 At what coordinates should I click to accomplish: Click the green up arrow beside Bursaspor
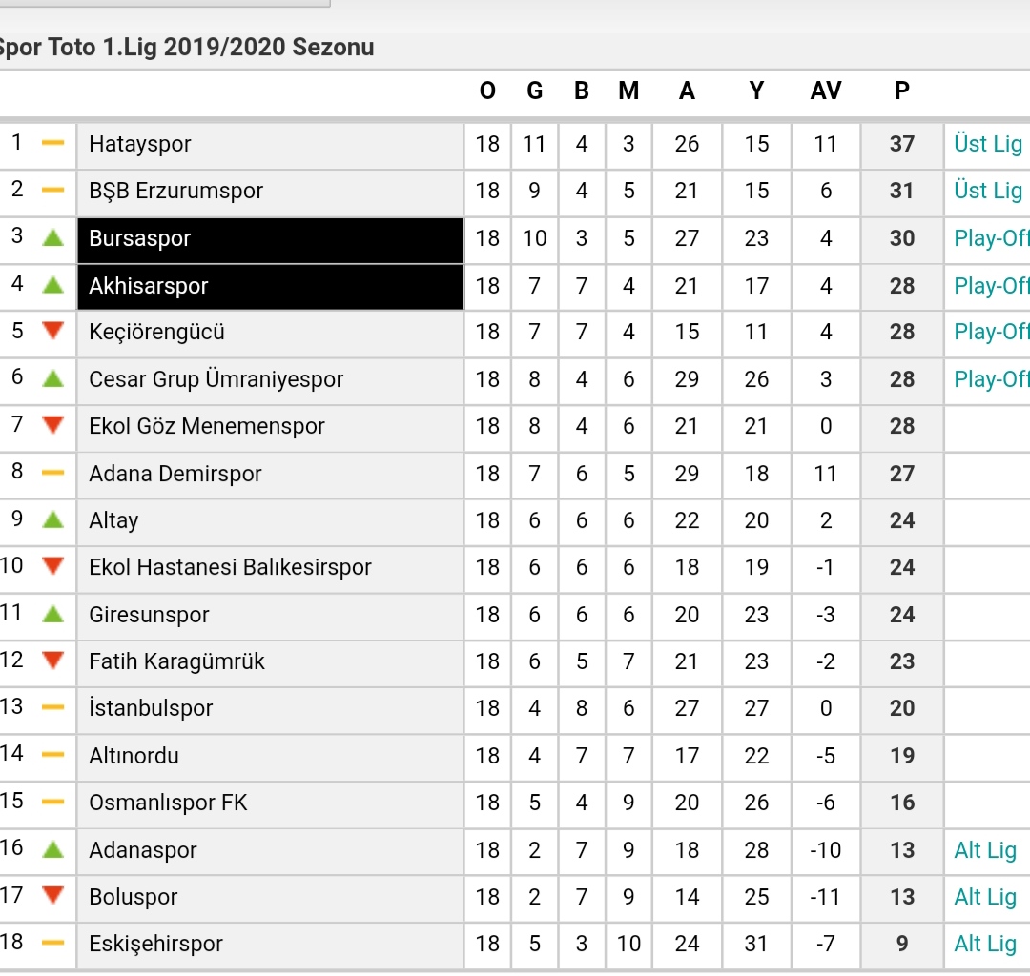coord(52,237)
